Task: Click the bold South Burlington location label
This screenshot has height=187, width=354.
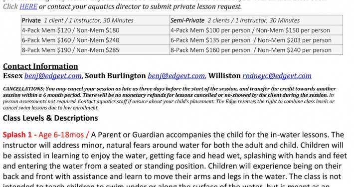Action: (115, 76)
